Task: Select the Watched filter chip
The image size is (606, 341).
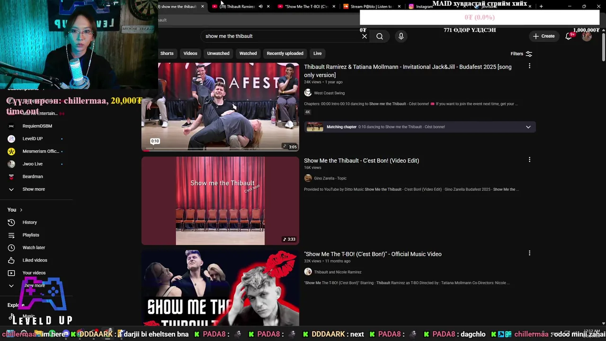Action: 248,54
